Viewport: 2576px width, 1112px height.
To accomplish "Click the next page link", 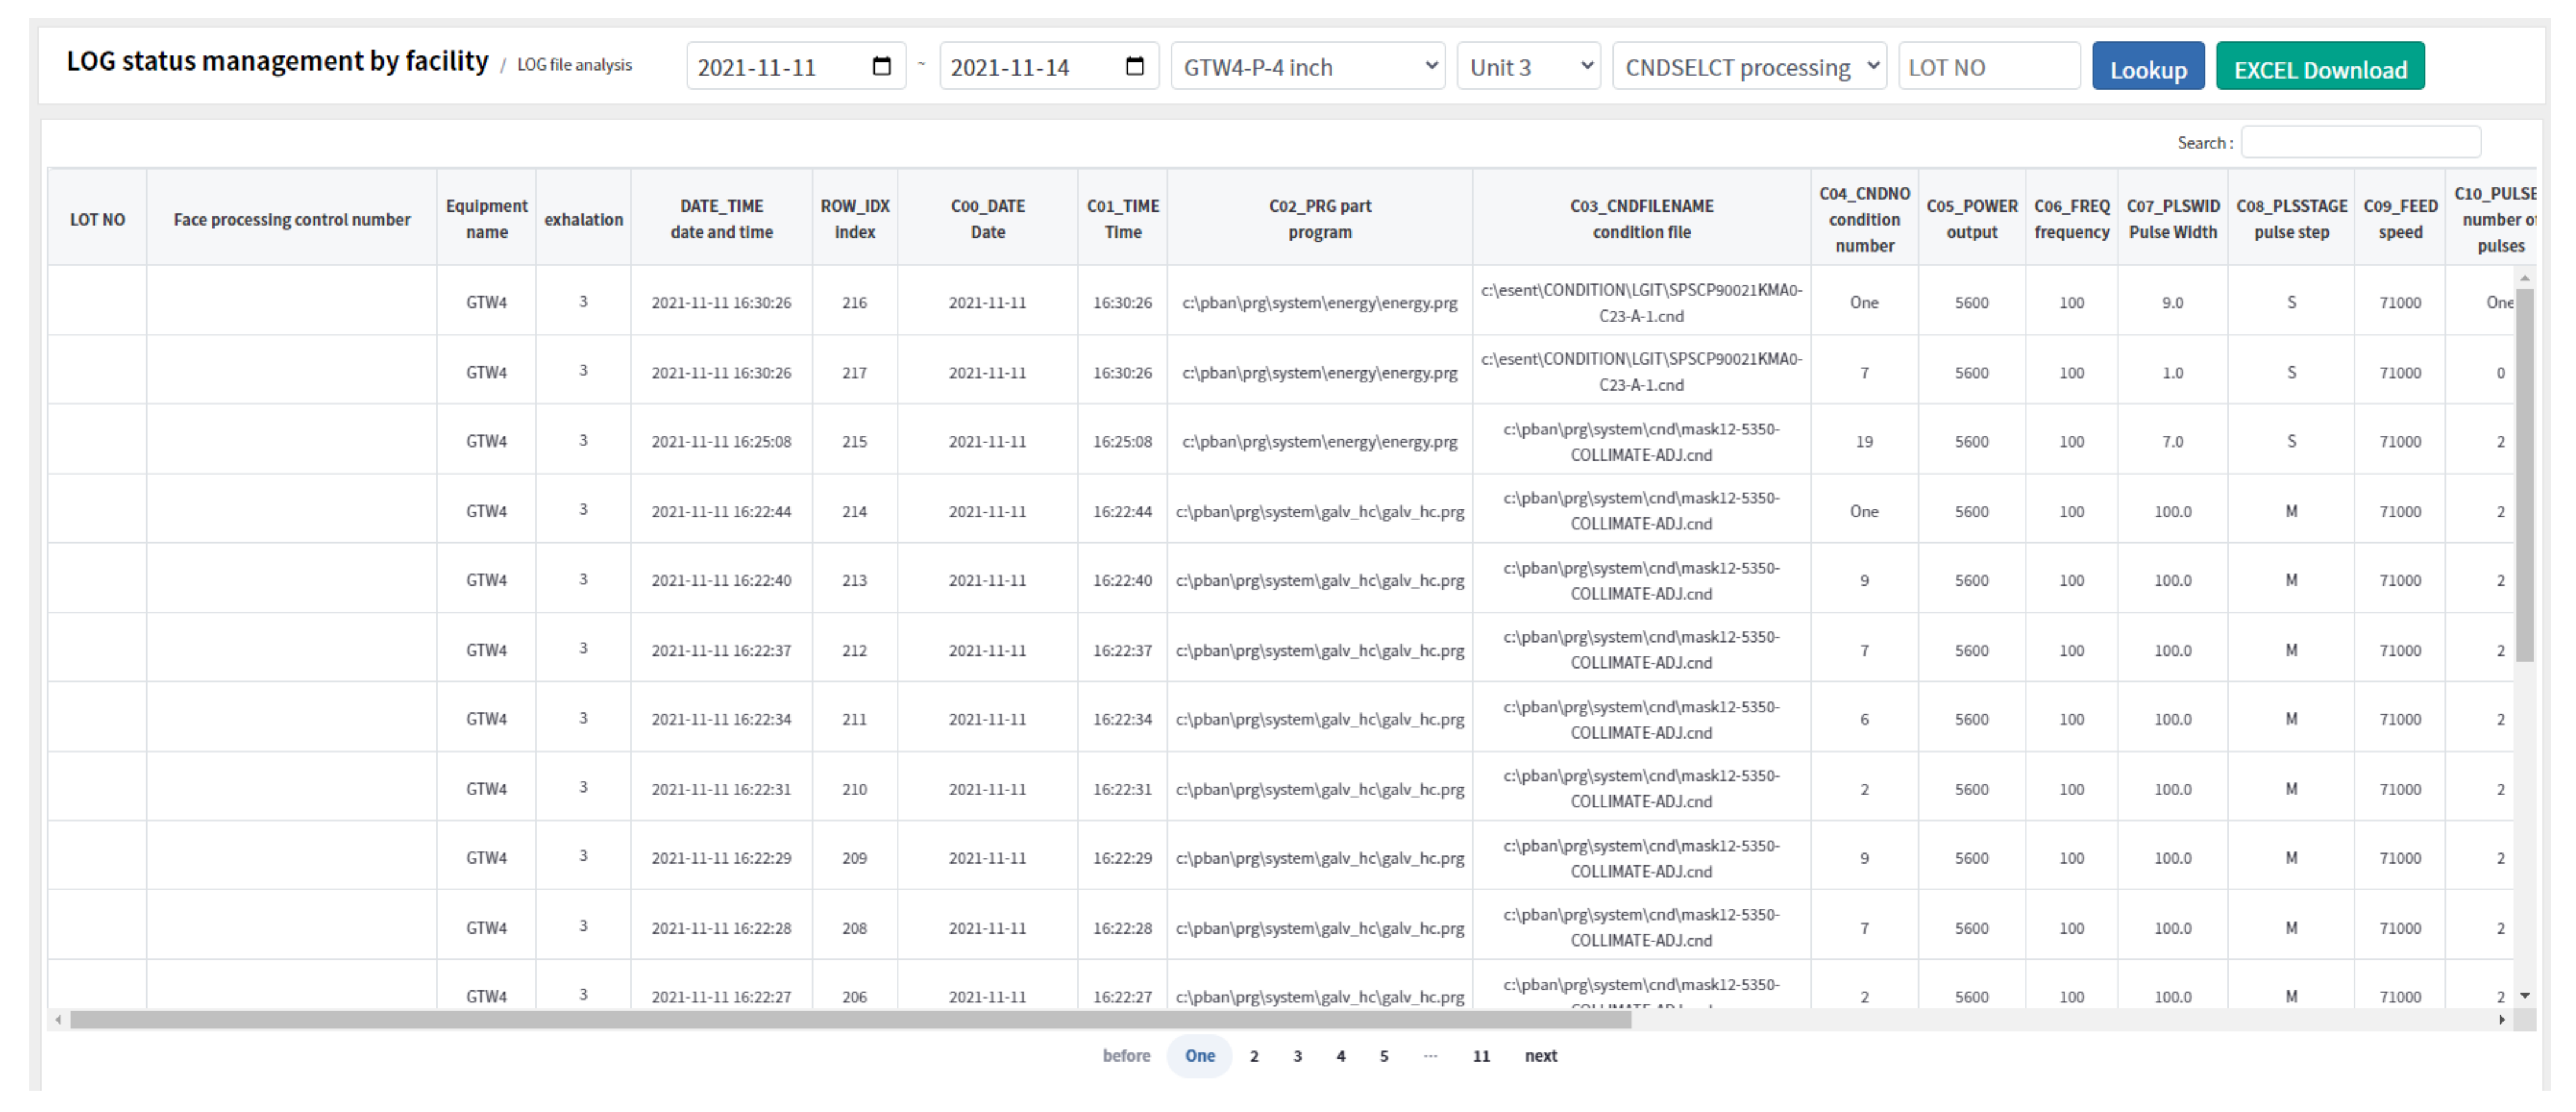I will 1540,1056.
